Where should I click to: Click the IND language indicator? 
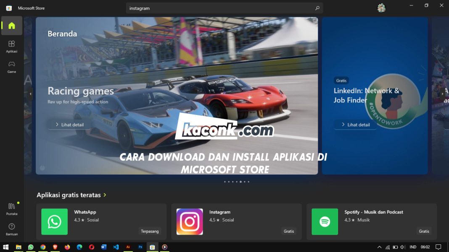[x=412, y=247]
